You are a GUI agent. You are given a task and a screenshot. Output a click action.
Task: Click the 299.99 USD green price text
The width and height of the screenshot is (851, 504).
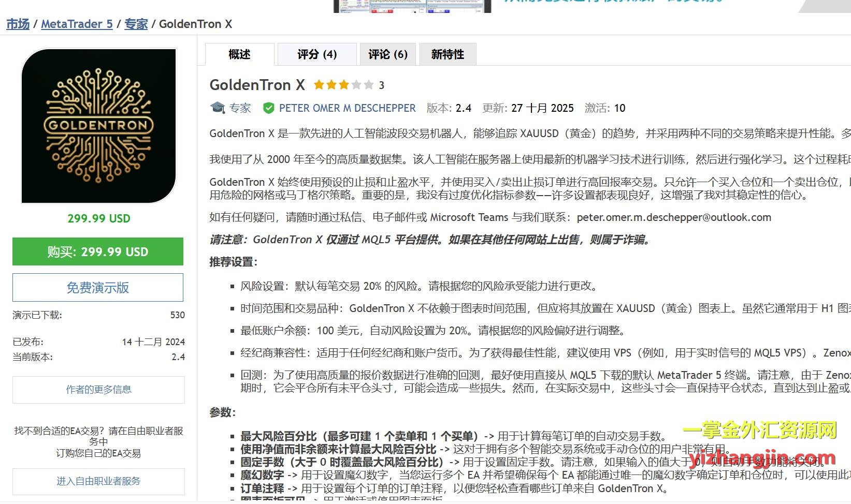98,218
